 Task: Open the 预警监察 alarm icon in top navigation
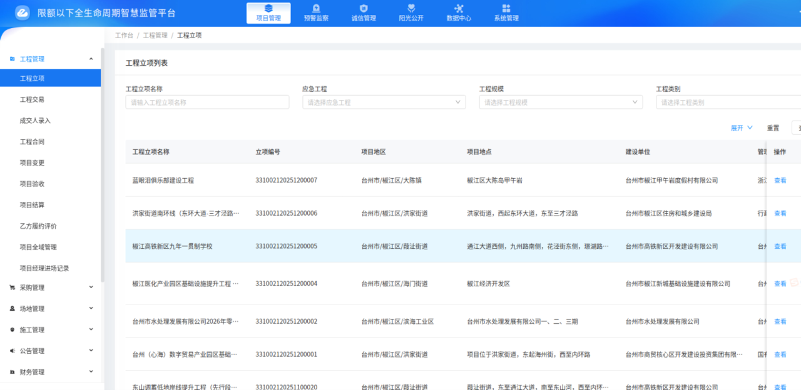pos(315,8)
